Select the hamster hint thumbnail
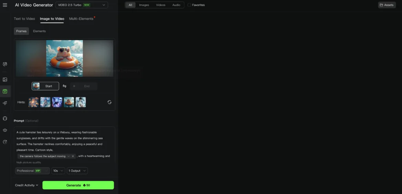Screen dimensions: 402x194 (x=69, y=102)
